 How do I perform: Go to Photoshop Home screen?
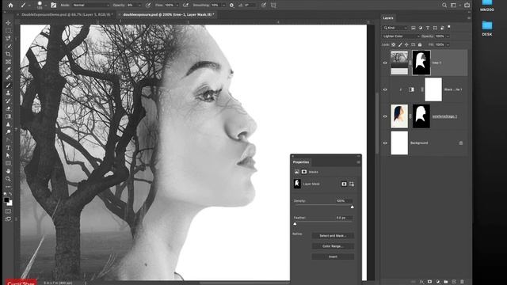pyautogui.click(x=10, y=5)
